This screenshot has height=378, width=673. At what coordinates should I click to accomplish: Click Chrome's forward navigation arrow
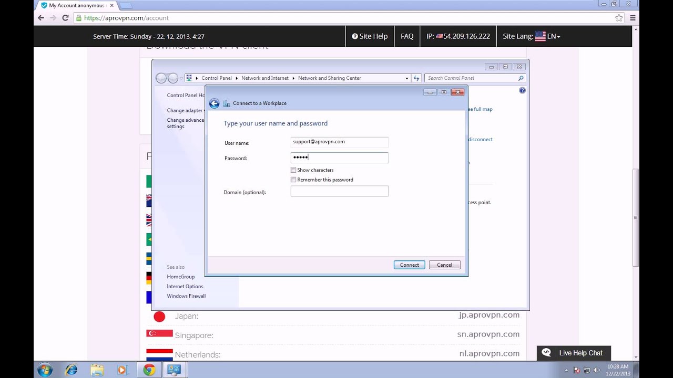[53, 17]
